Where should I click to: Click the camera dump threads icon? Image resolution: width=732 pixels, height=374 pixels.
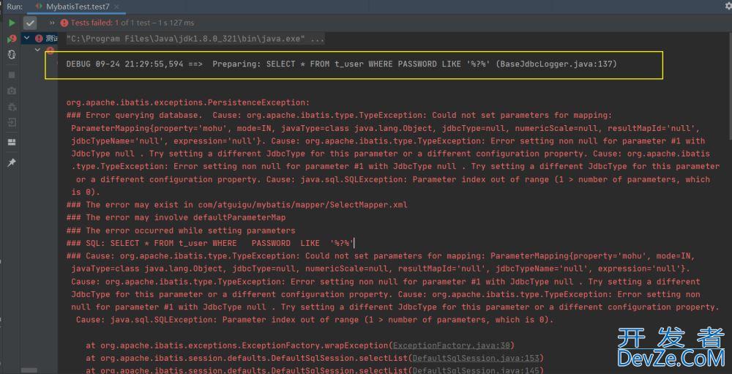[12, 91]
